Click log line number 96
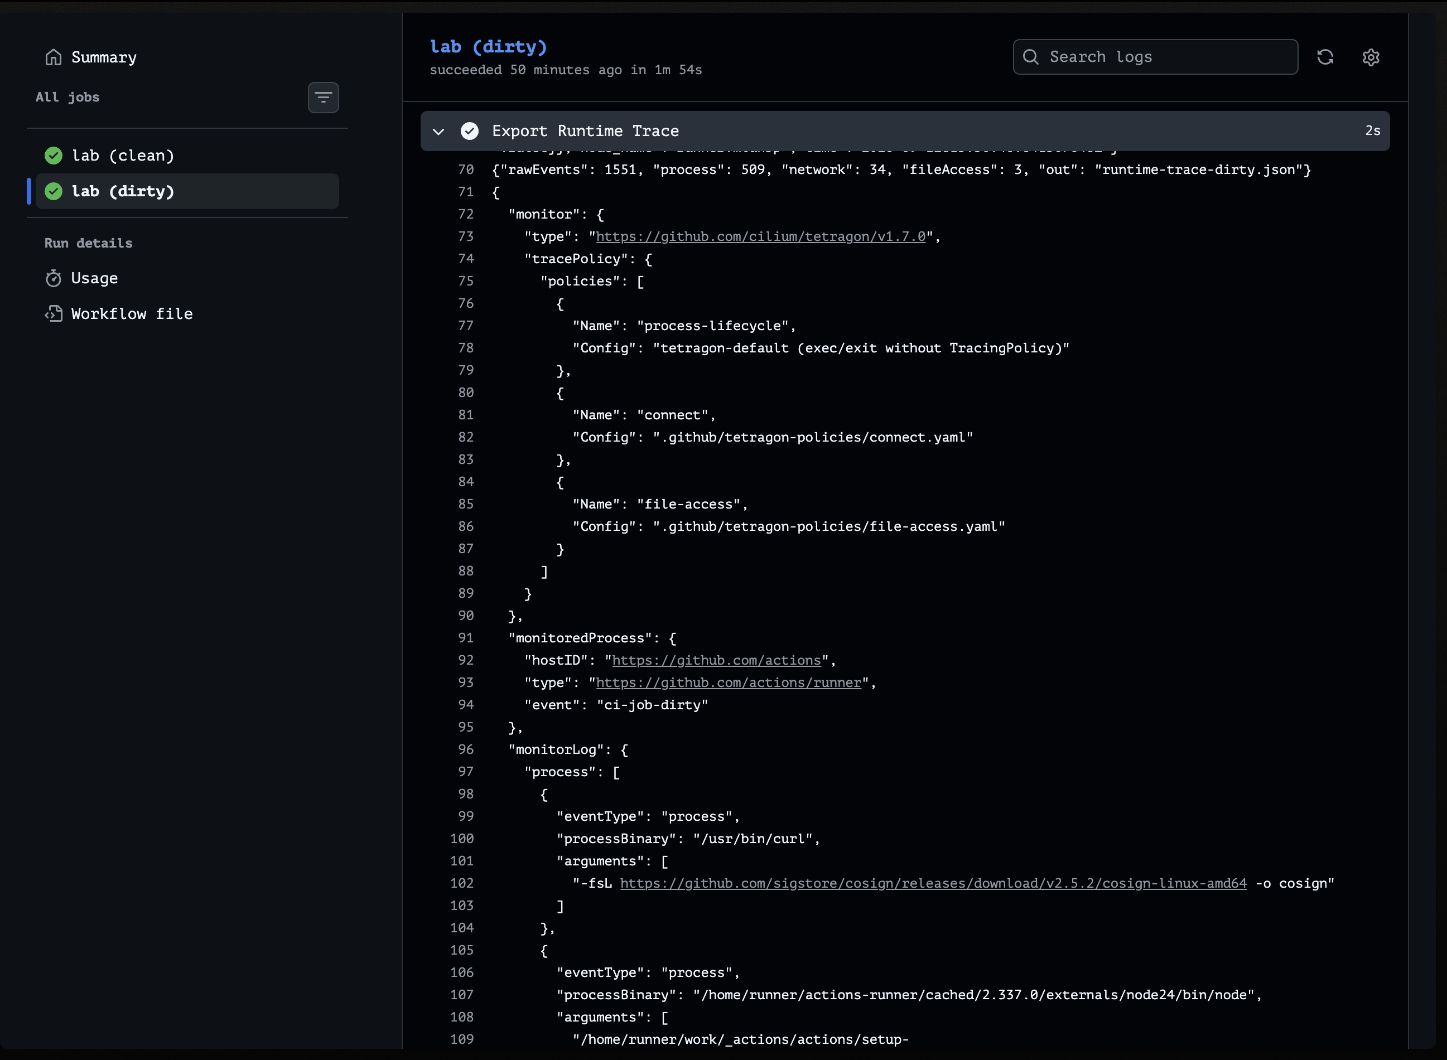 point(466,749)
